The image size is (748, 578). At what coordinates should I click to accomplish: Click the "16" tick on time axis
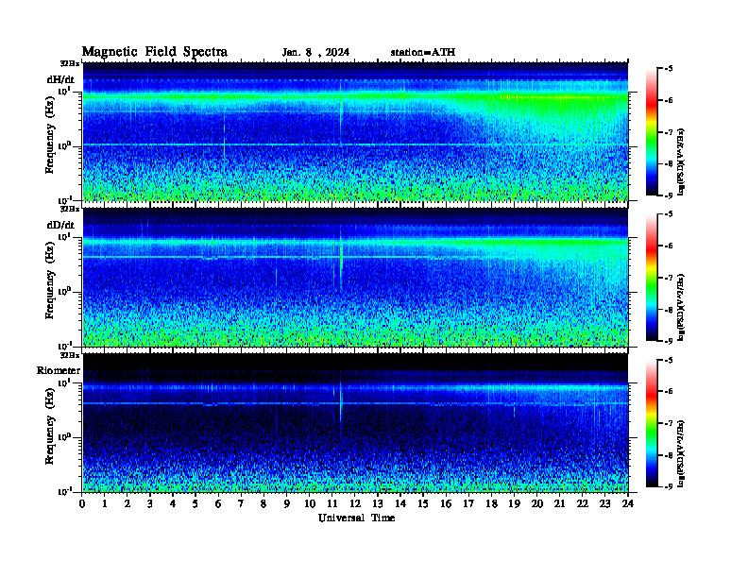446,503
